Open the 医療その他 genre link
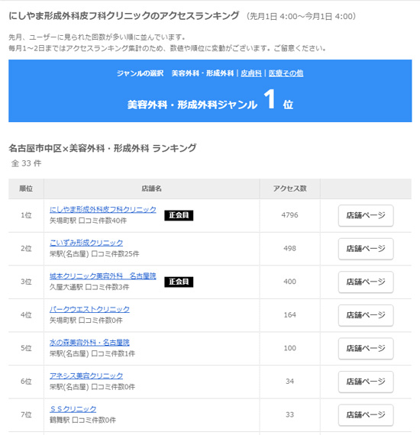The height and width of the screenshot is (435, 420). [286, 73]
